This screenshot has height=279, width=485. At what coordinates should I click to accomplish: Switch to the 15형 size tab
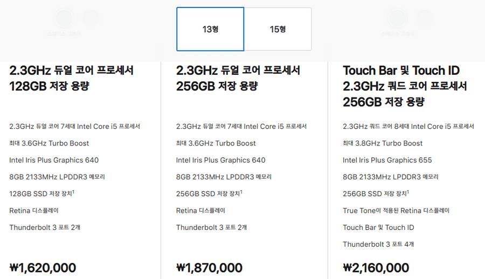pos(278,29)
